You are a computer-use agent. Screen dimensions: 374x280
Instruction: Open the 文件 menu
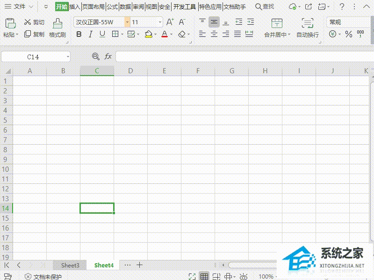[20, 7]
